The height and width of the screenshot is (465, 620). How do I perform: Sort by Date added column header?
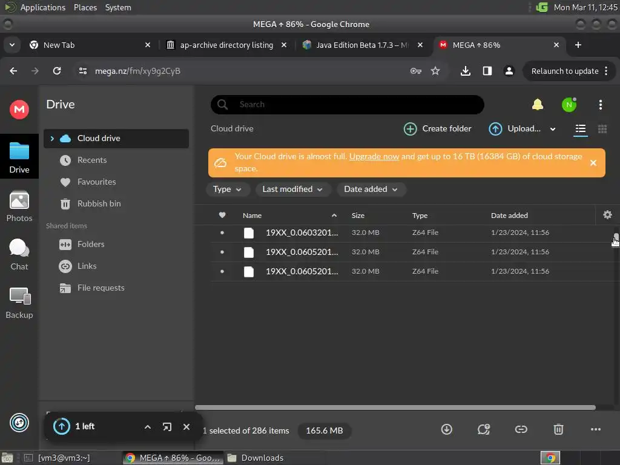509,216
